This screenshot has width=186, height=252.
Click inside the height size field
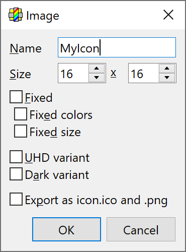[x=144, y=73]
